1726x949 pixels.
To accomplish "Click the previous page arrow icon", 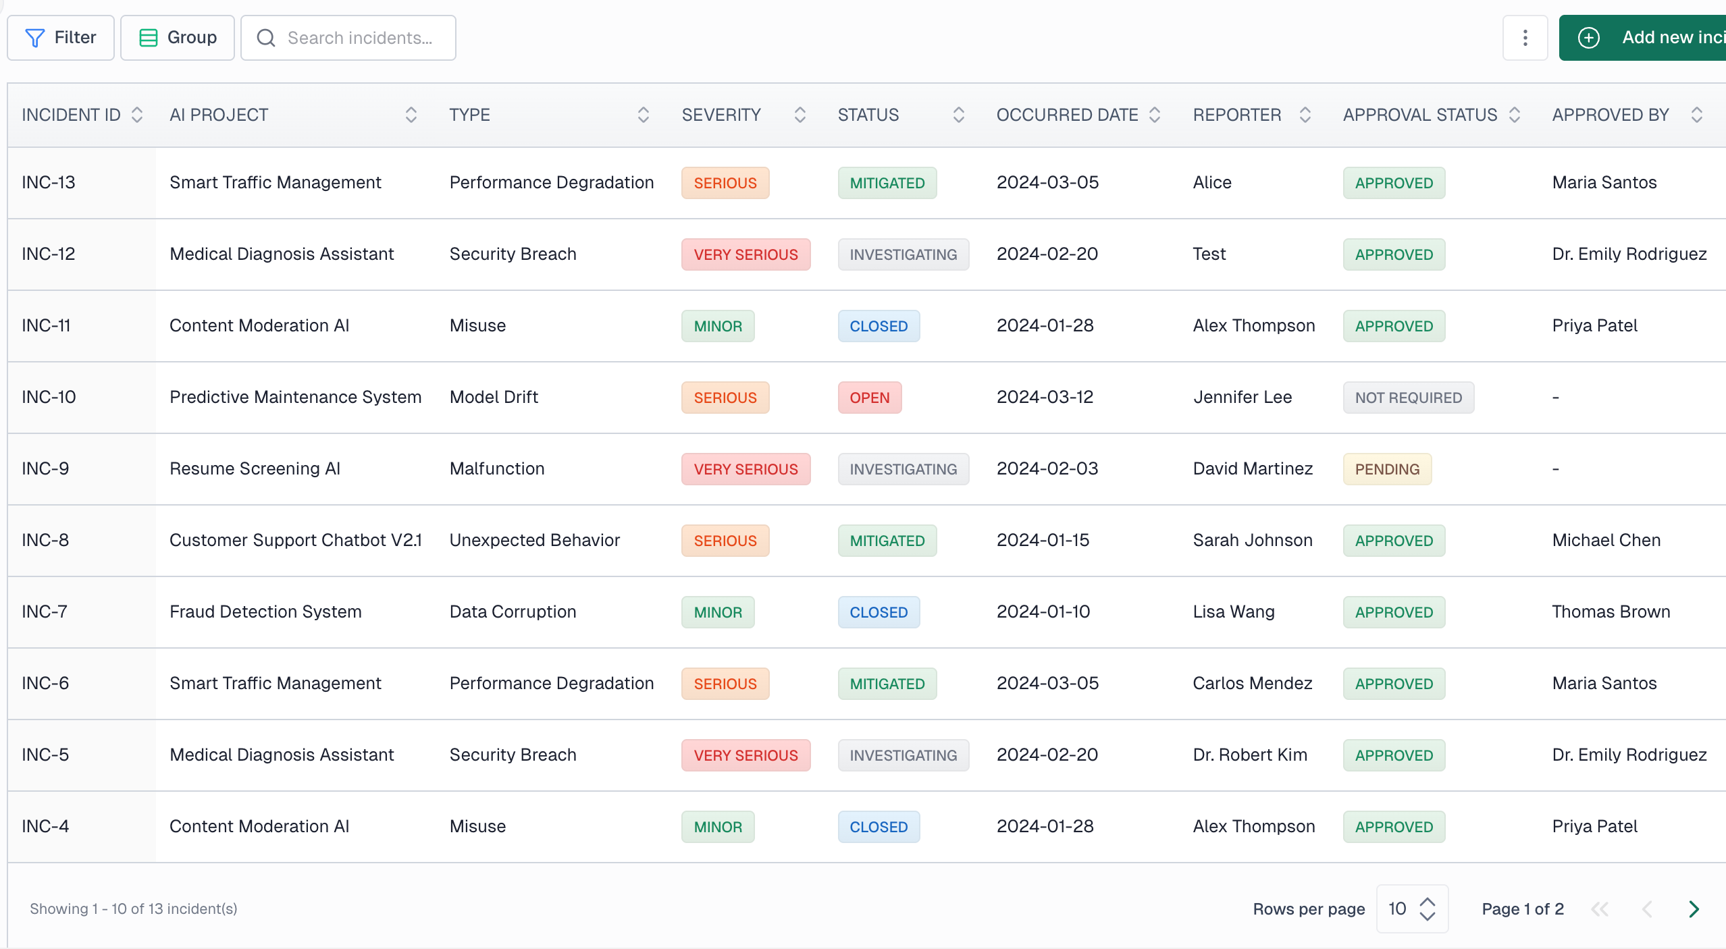I will point(1647,909).
